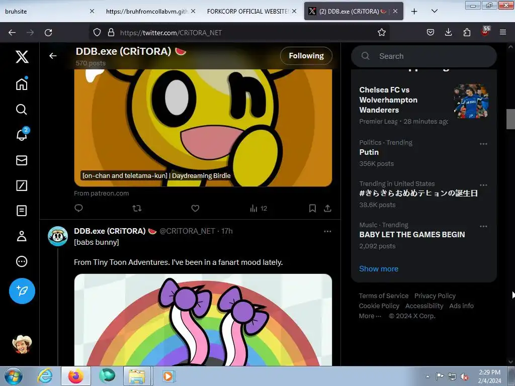515x386 pixels.
Task: Open the babs bunny rainbow artwork
Action: coord(203,320)
